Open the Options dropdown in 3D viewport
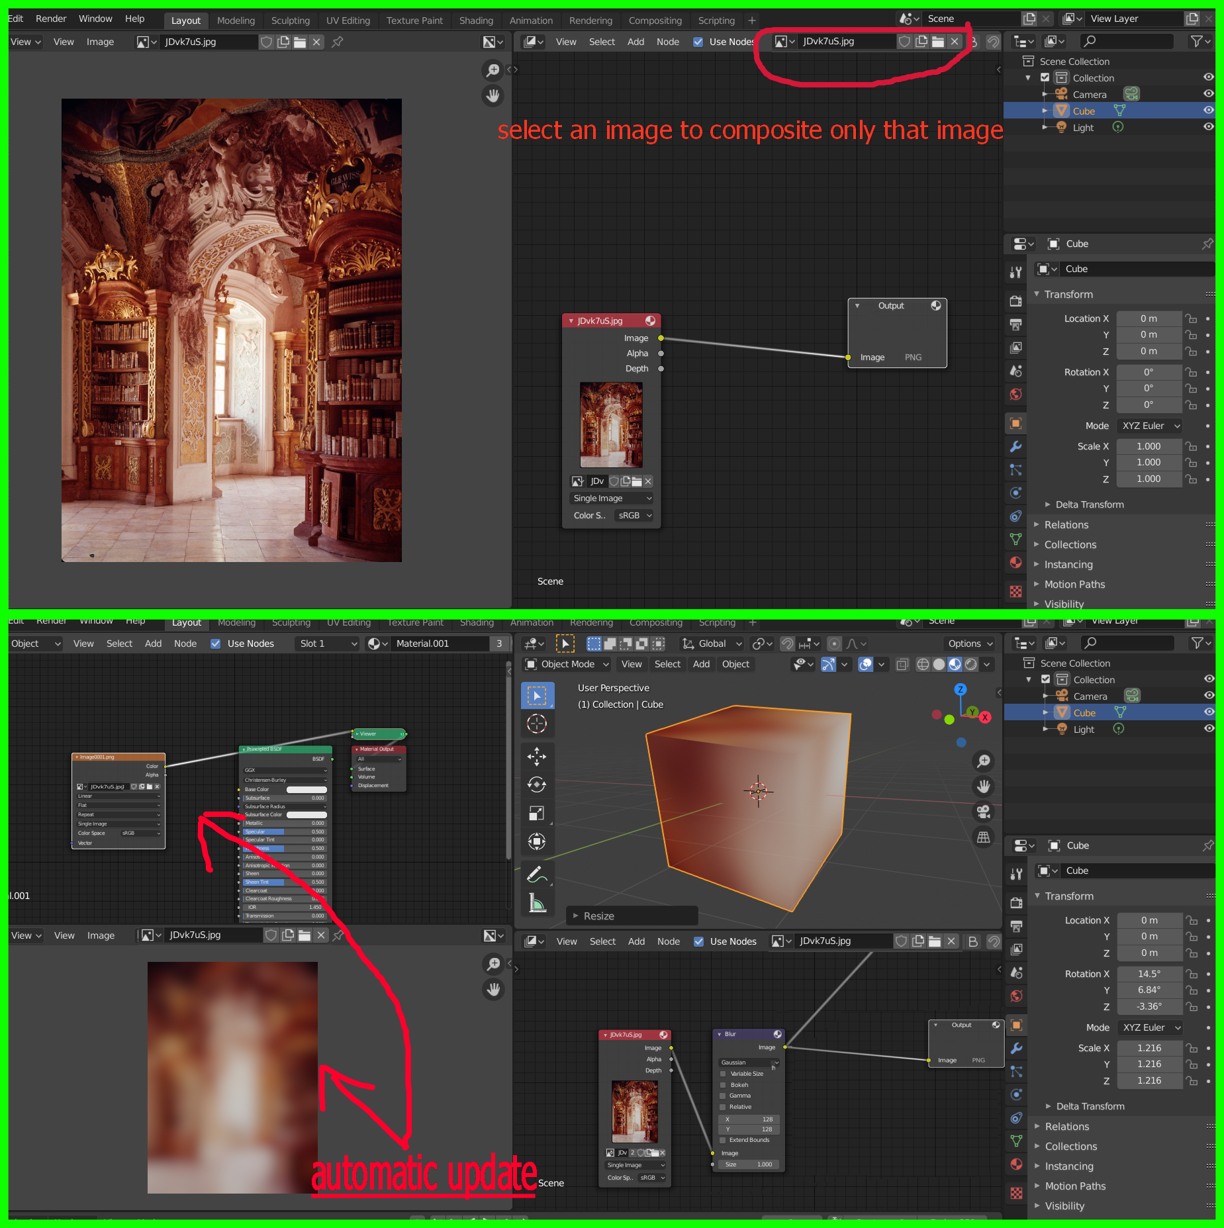 [970, 643]
